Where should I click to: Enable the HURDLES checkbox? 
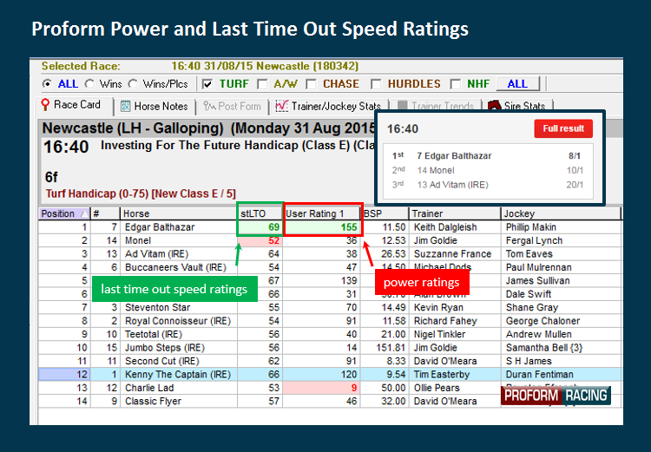(376, 84)
